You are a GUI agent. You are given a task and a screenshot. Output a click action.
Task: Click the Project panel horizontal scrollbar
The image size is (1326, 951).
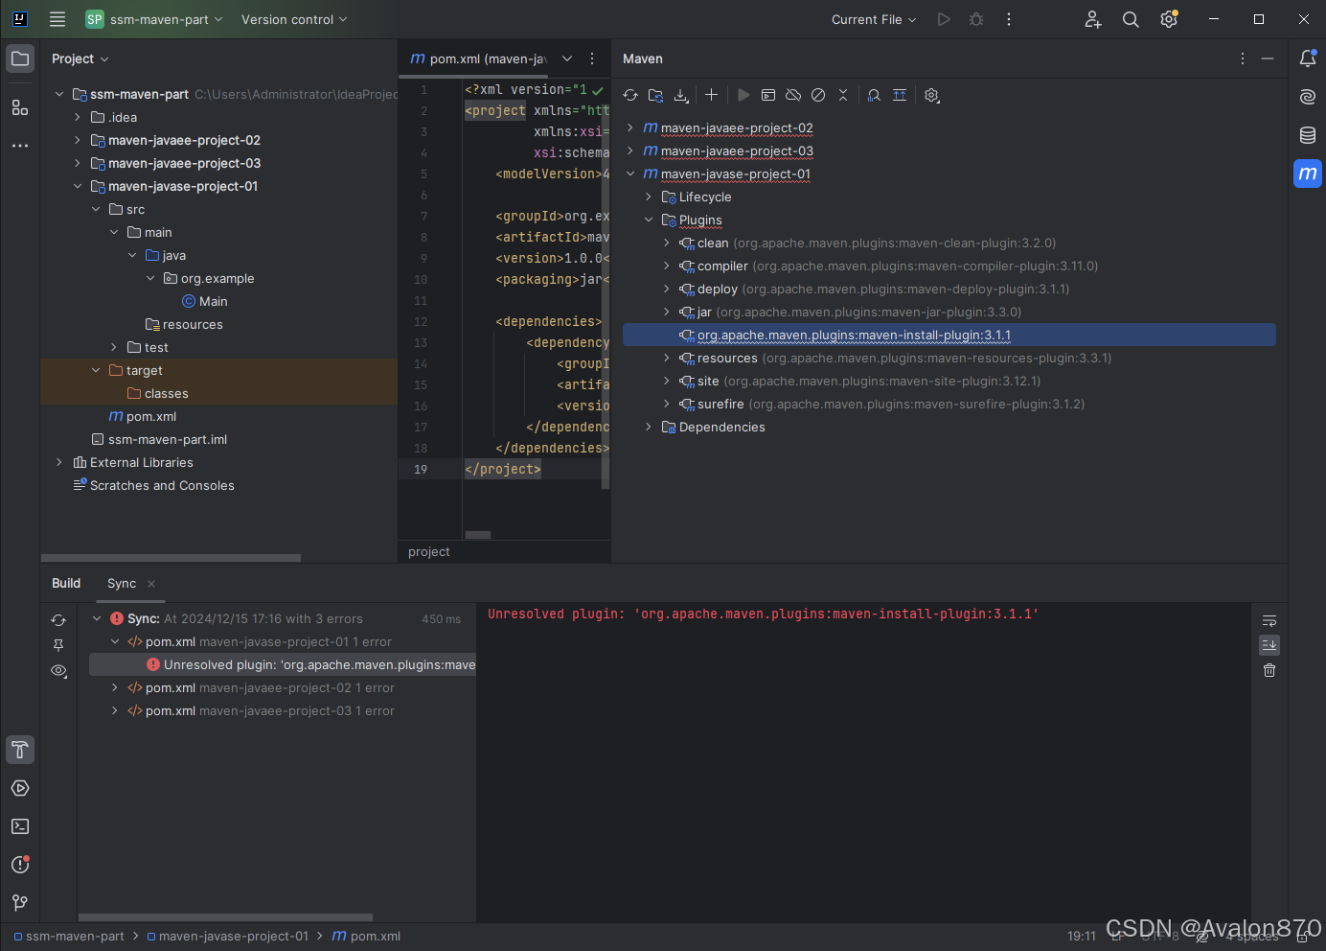(171, 557)
